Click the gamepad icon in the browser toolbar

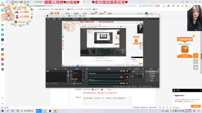[178, 6]
